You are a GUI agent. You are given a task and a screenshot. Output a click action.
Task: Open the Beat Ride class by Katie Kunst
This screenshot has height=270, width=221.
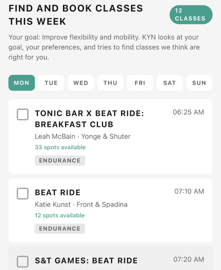[58, 192]
